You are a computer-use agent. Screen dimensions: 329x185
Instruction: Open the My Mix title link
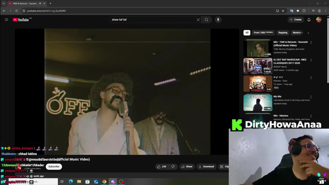pos(277,97)
